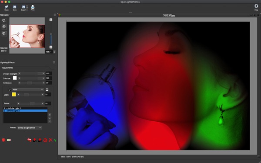The height and width of the screenshot is (163, 261).
Task: Select the Adjustments tab
Action: click(7, 68)
